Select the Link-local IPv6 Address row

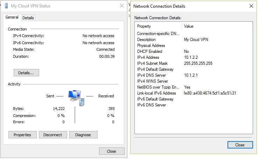coord(194,93)
